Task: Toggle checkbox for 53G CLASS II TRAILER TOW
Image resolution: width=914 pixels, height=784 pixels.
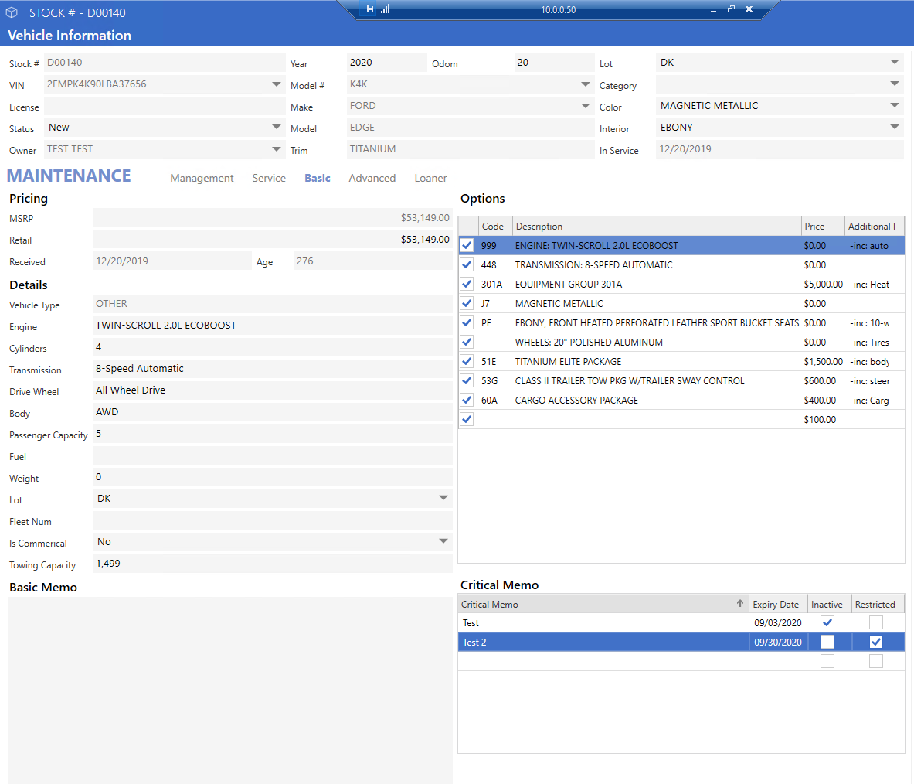Action: (x=467, y=380)
